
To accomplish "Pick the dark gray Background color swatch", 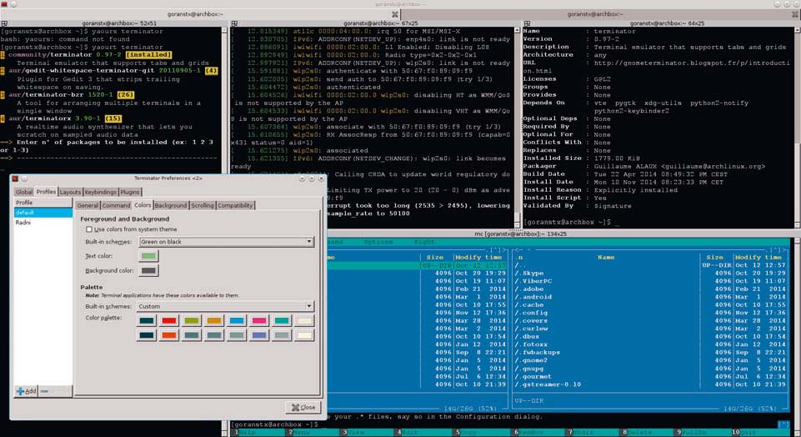I will pos(148,270).
